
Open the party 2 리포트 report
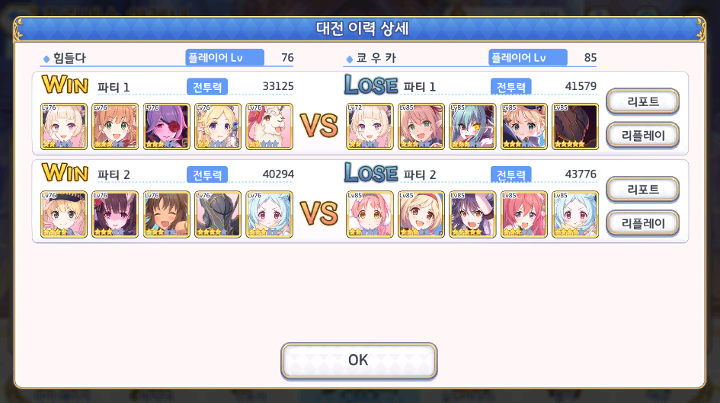[642, 190]
